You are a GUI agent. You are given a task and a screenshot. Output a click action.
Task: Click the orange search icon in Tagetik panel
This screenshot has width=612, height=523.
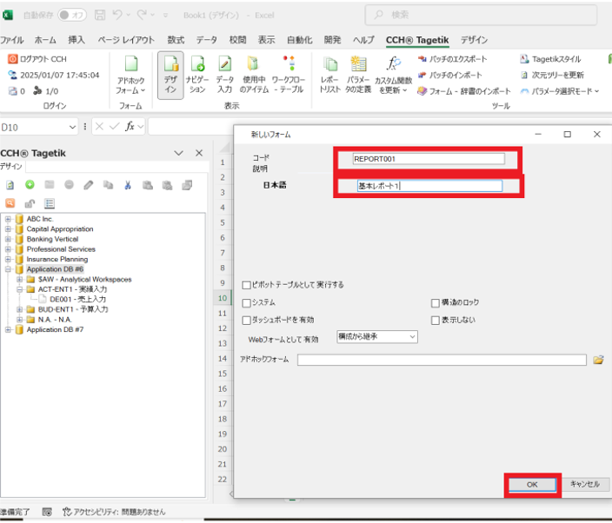10,202
